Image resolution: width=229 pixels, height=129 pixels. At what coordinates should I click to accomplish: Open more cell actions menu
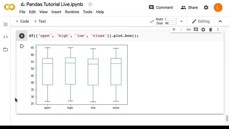[218, 30]
